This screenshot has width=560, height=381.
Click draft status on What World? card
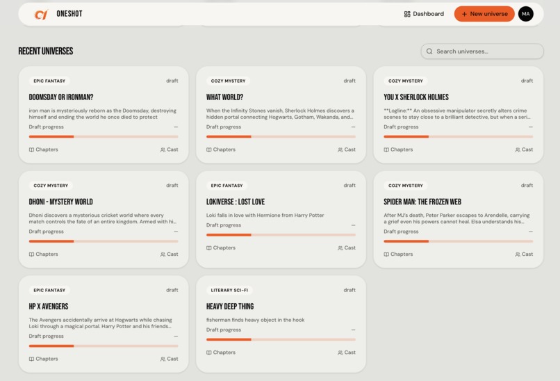[x=349, y=81]
